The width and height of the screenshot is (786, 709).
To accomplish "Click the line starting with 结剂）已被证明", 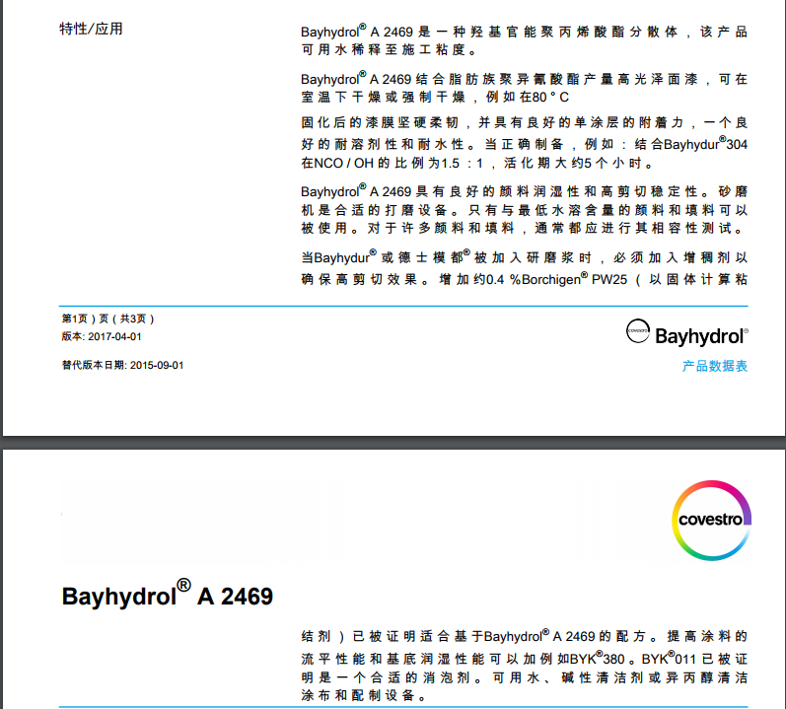I will 524,636.
